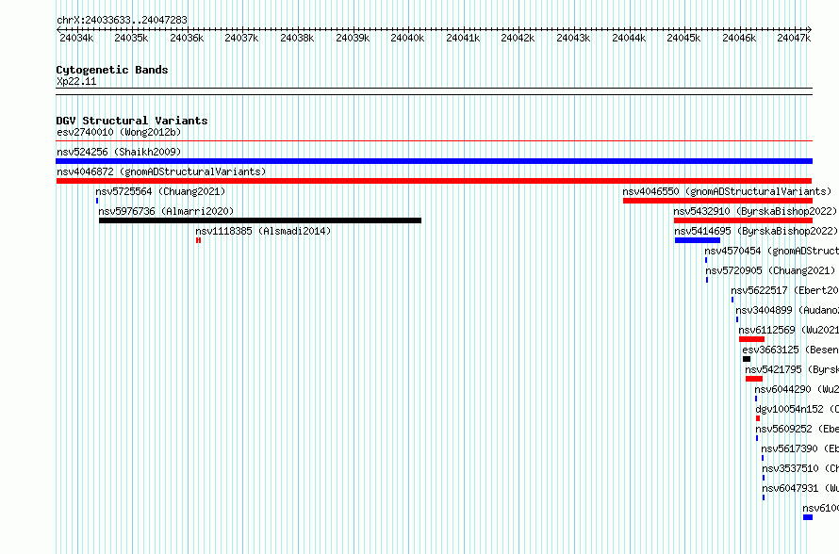Open the nsv524256 (Shaikh2009) label
This screenshot has height=554, width=839.
119,152
